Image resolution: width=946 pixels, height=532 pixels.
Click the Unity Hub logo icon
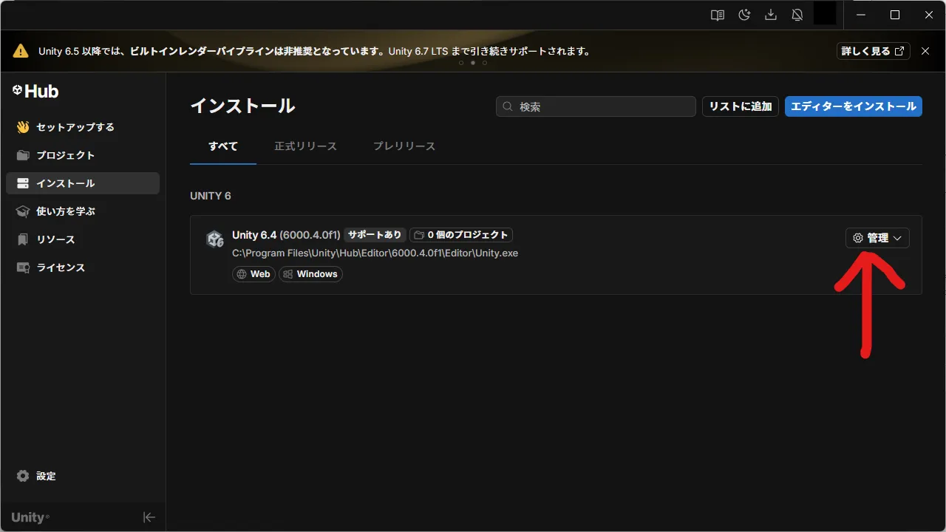tap(17, 90)
